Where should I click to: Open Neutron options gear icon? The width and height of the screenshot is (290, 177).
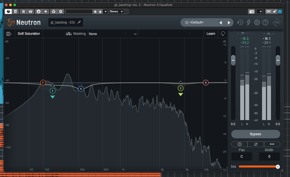point(257,23)
